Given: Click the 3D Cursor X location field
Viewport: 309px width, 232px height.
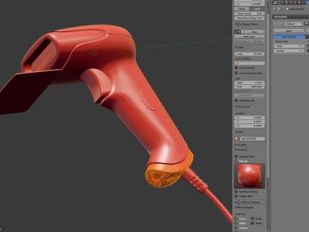Looking at the screenshot, I should coord(250,117).
